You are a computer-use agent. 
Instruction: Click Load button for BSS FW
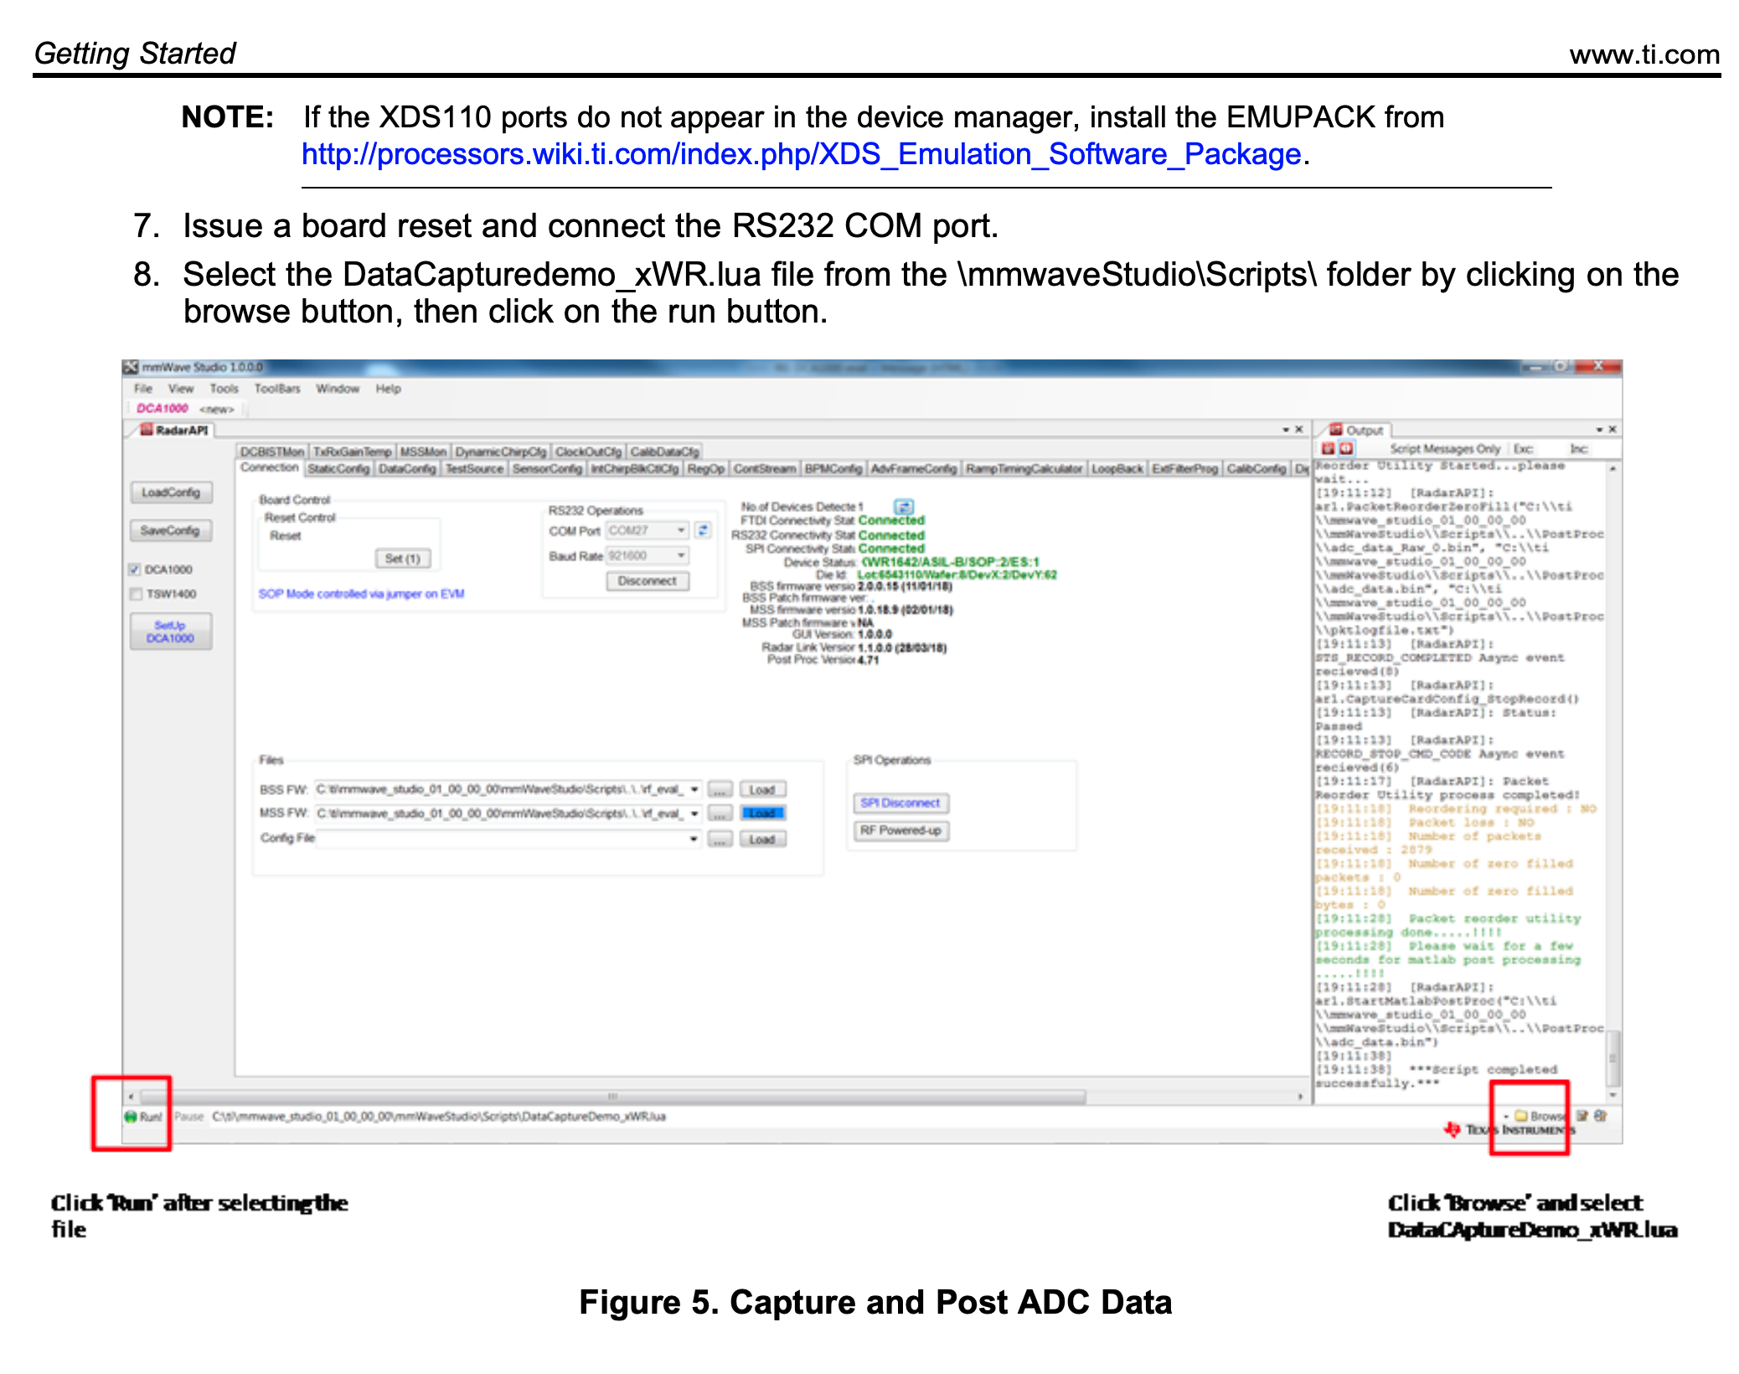click(x=762, y=789)
